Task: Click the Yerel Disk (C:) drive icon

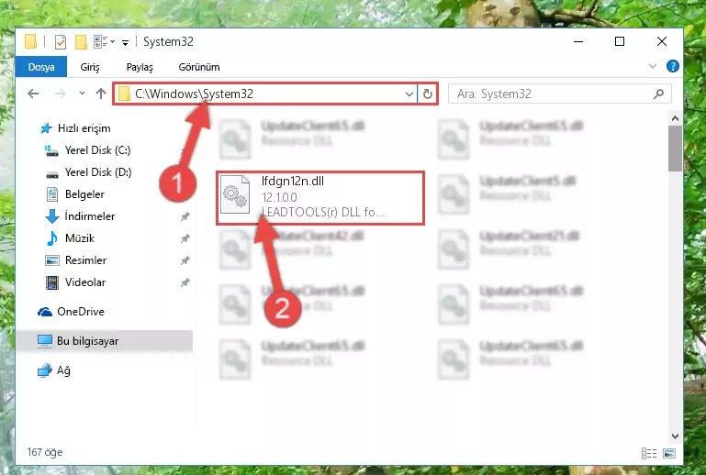Action: [x=51, y=150]
